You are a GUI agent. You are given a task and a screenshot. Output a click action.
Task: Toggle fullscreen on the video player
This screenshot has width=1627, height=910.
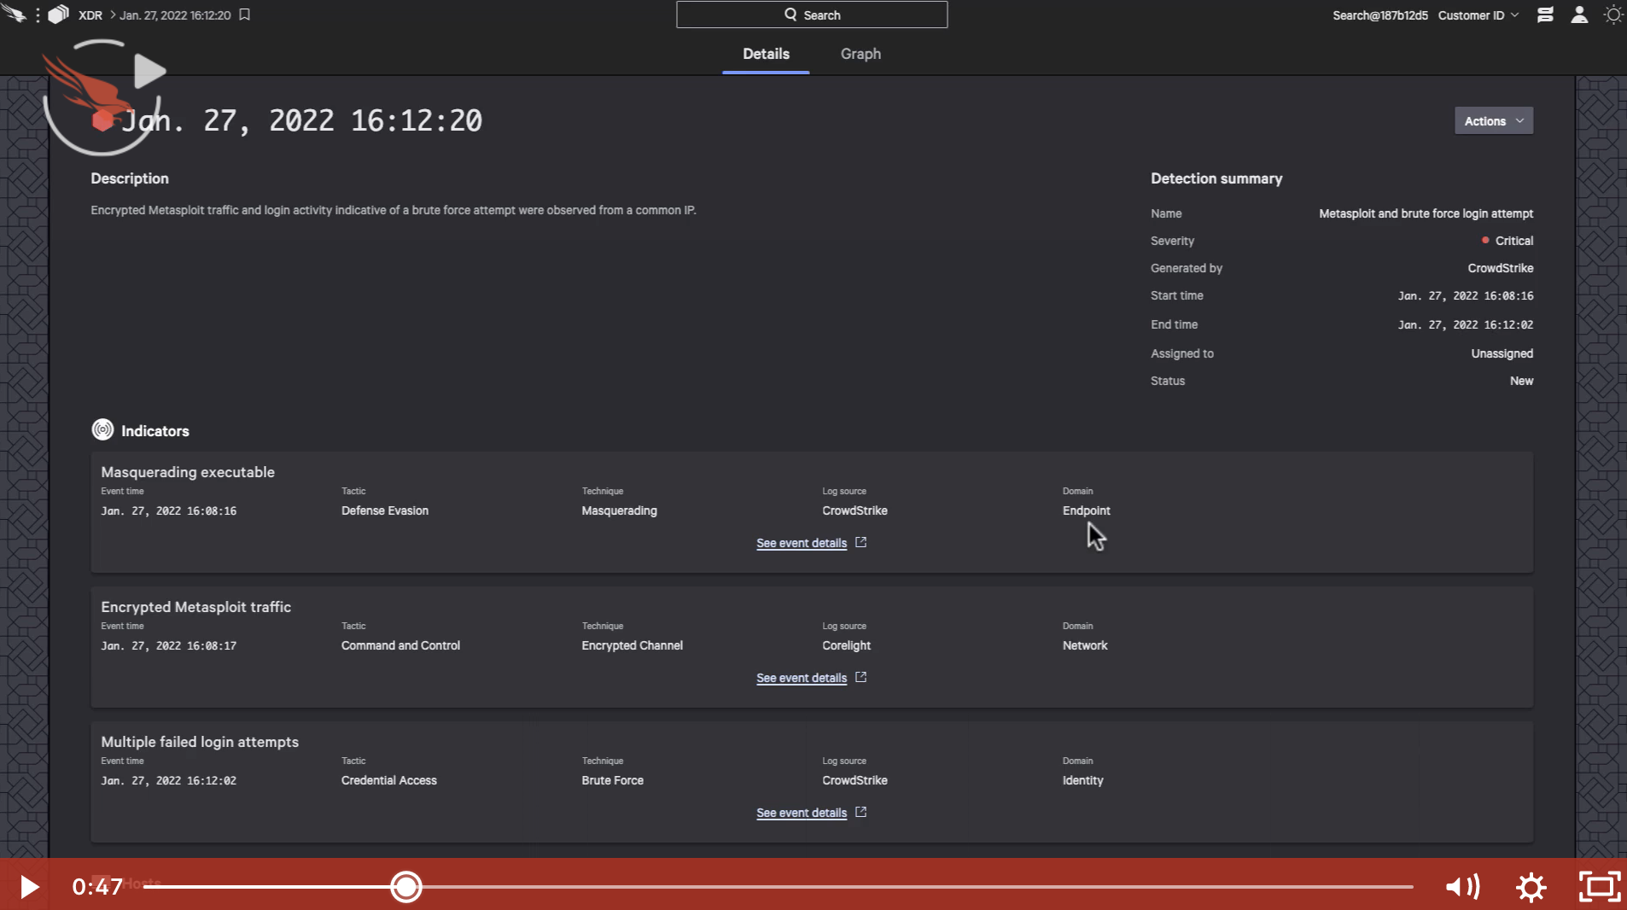(x=1601, y=887)
